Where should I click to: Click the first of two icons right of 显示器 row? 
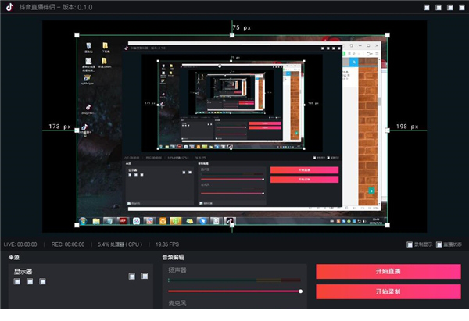pyautogui.click(x=131, y=276)
